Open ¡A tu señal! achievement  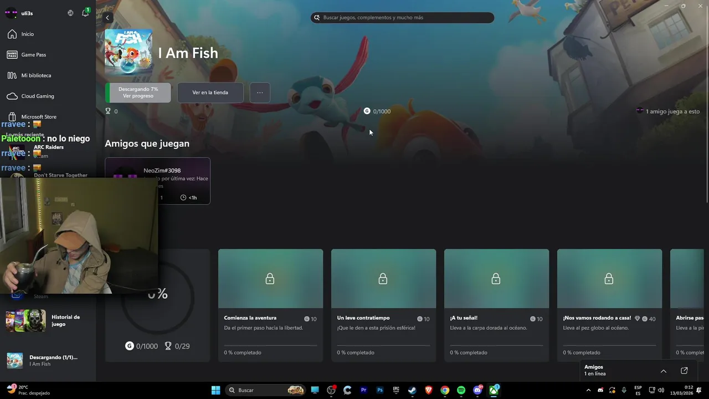pos(496,305)
